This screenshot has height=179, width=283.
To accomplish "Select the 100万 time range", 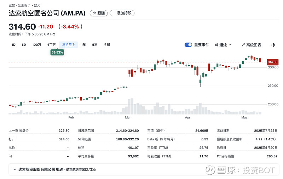I will click(x=37, y=45).
